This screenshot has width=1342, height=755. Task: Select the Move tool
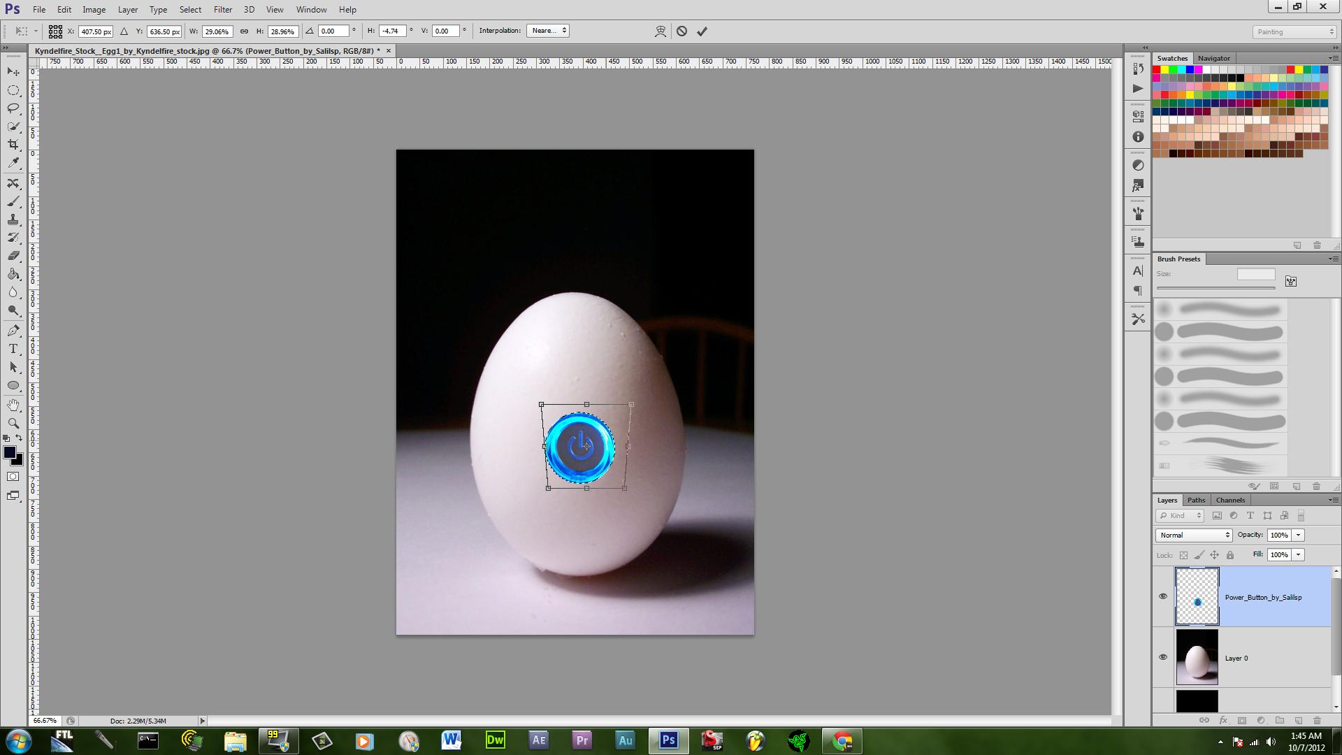(x=13, y=72)
